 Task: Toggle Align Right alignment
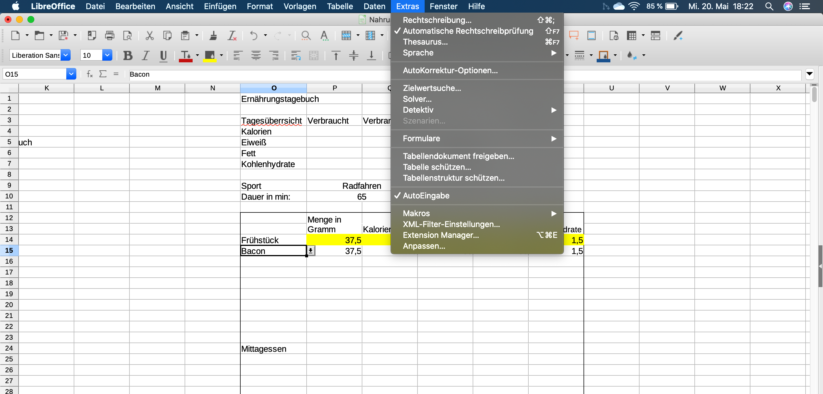tap(274, 55)
